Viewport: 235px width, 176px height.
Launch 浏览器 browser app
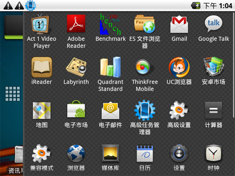coord(76,157)
